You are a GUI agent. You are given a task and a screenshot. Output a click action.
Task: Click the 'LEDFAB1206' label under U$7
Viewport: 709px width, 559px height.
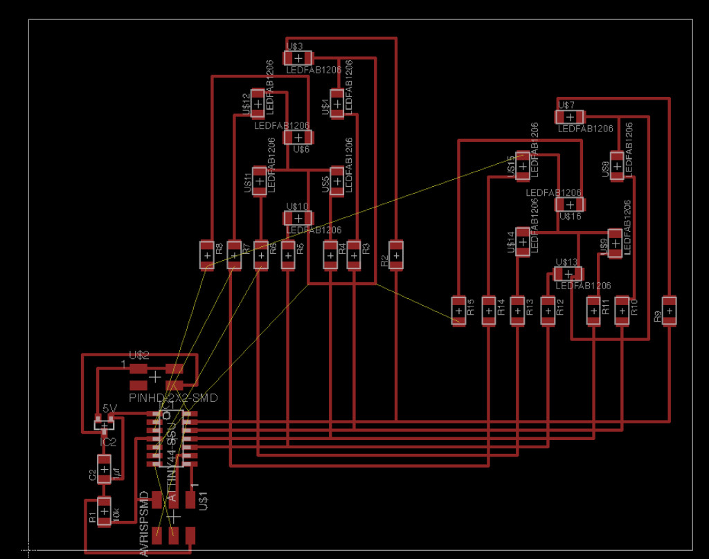(586, 129)
